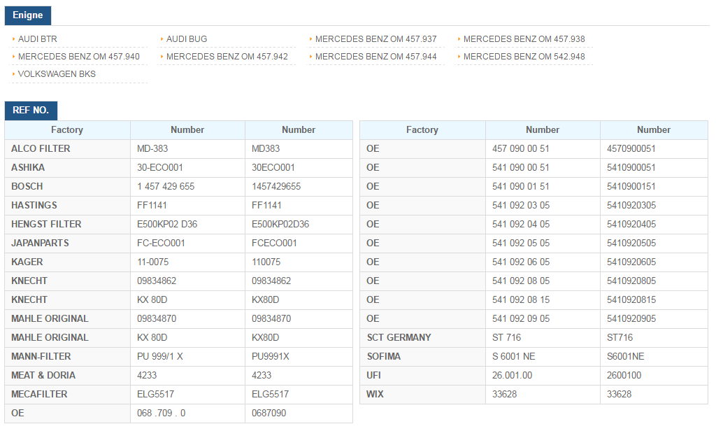Click the ALCO FILTER factory cell
716x431 pixels.
tap(68, 149)
